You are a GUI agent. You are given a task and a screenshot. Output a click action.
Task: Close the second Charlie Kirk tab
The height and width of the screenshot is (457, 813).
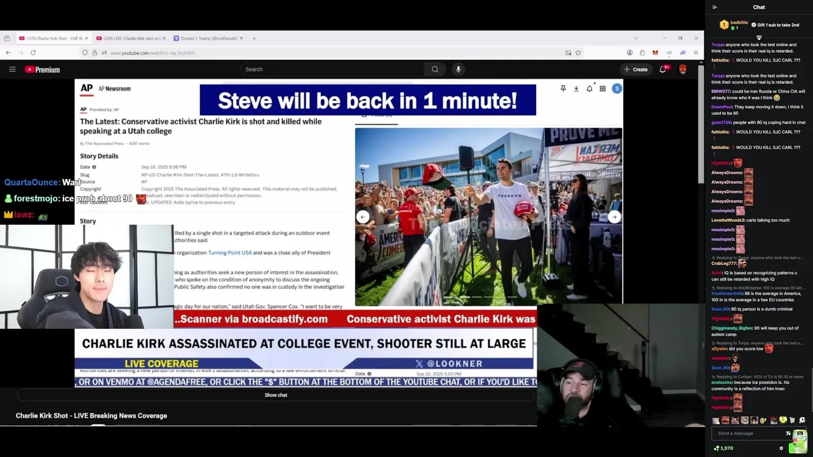pyautogui.click(x=164, y=38)
